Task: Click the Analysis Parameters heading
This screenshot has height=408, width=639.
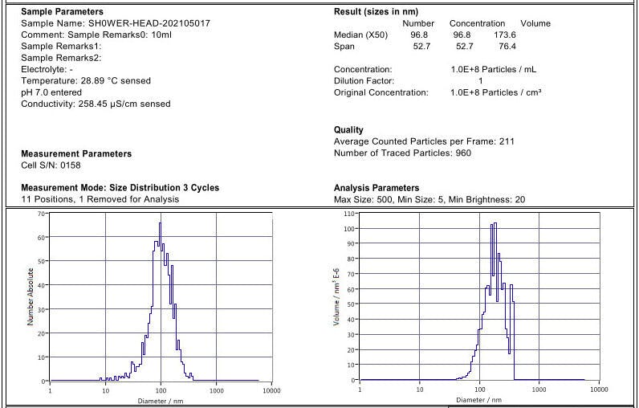Action: 376,188
